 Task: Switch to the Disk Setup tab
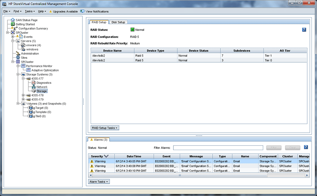click(118, 22)
